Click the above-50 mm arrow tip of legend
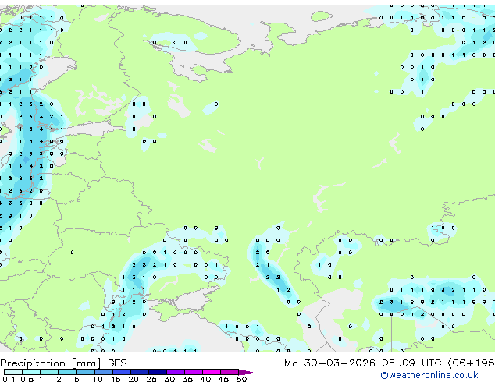This screenshot has width=495, height=382. (247, 372)
